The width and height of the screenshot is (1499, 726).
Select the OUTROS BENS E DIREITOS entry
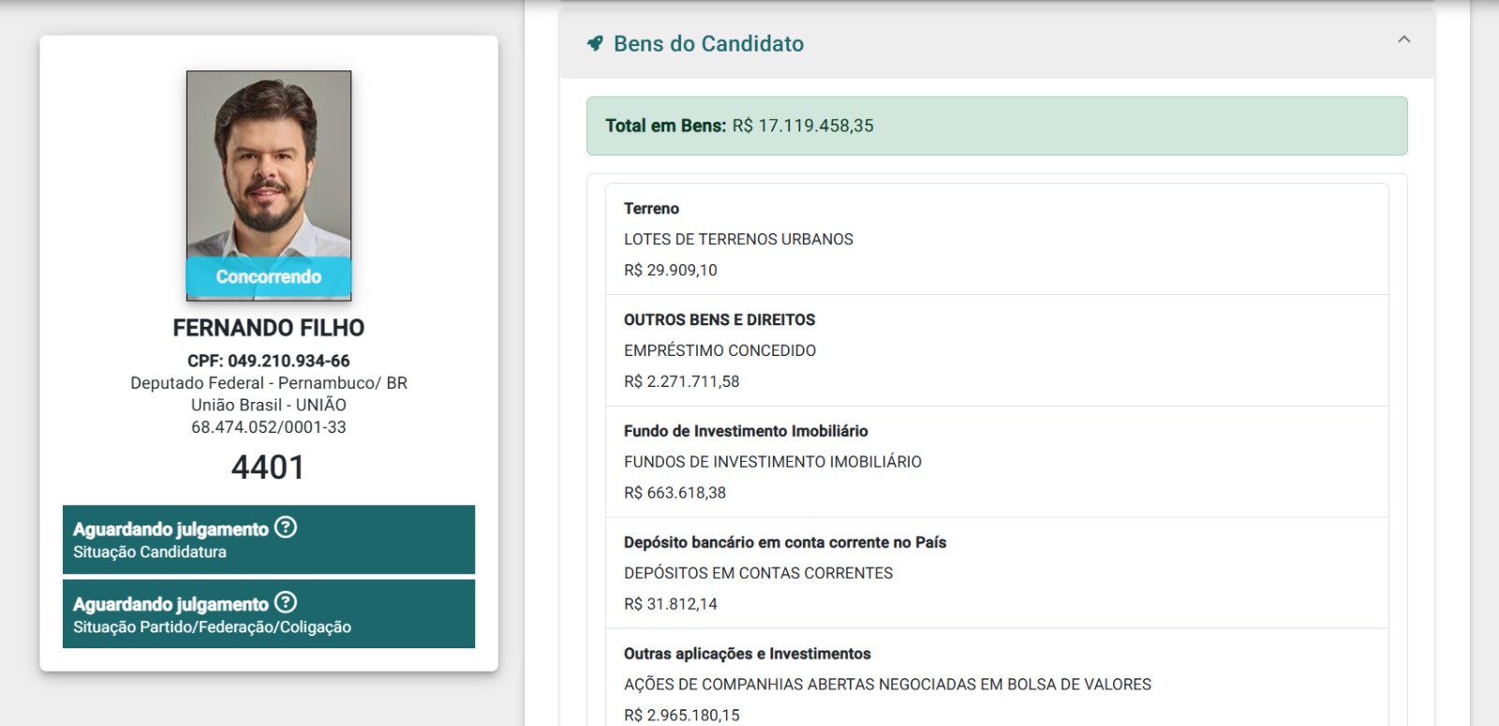pyautogui.click(x=997, y=350)
